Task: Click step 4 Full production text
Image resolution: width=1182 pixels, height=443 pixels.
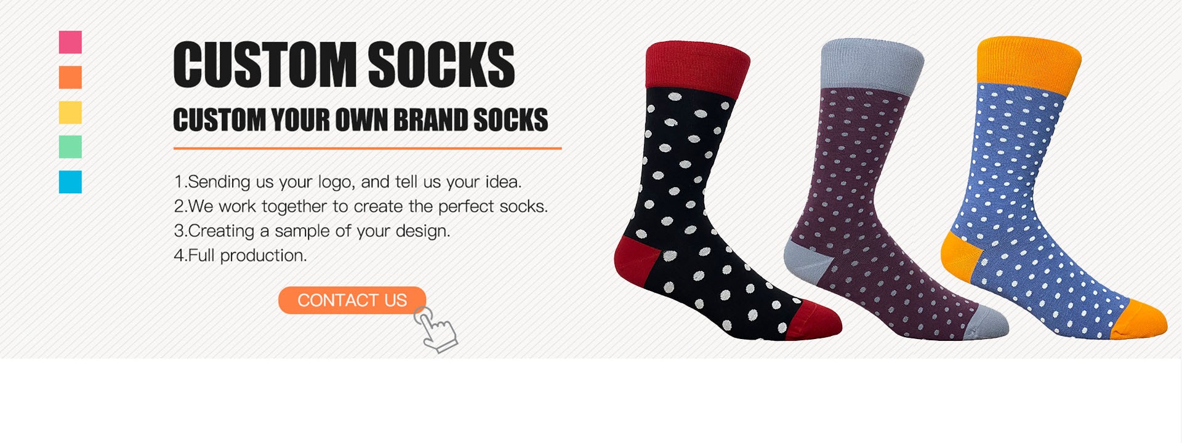Action: pyautogui.click(x=240, y=255)
